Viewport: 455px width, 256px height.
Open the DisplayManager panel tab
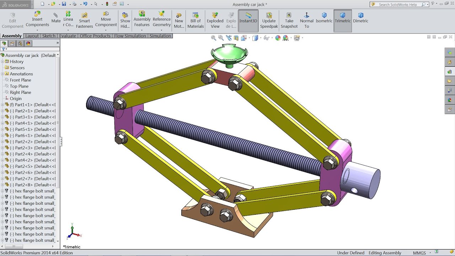pyautogui.click(x=28, y=43)
